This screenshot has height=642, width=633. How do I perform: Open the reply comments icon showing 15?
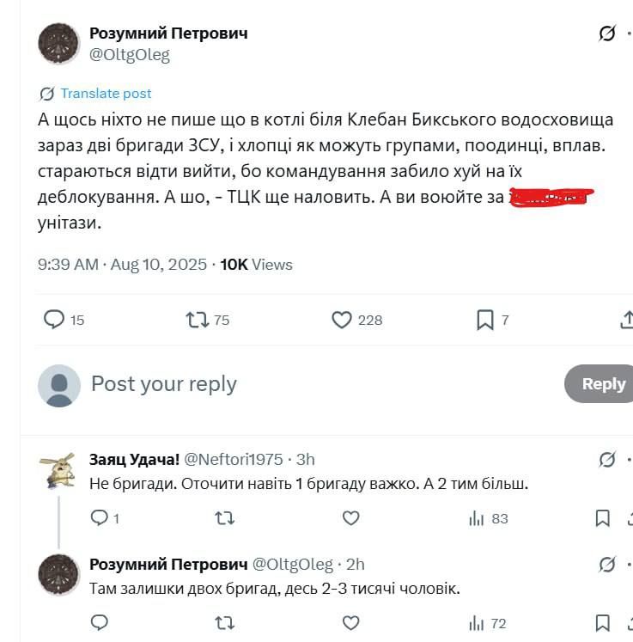(54, 320)
